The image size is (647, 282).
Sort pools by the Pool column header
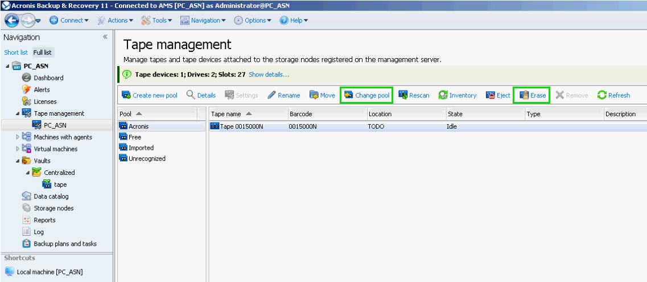tap(157, 114)
